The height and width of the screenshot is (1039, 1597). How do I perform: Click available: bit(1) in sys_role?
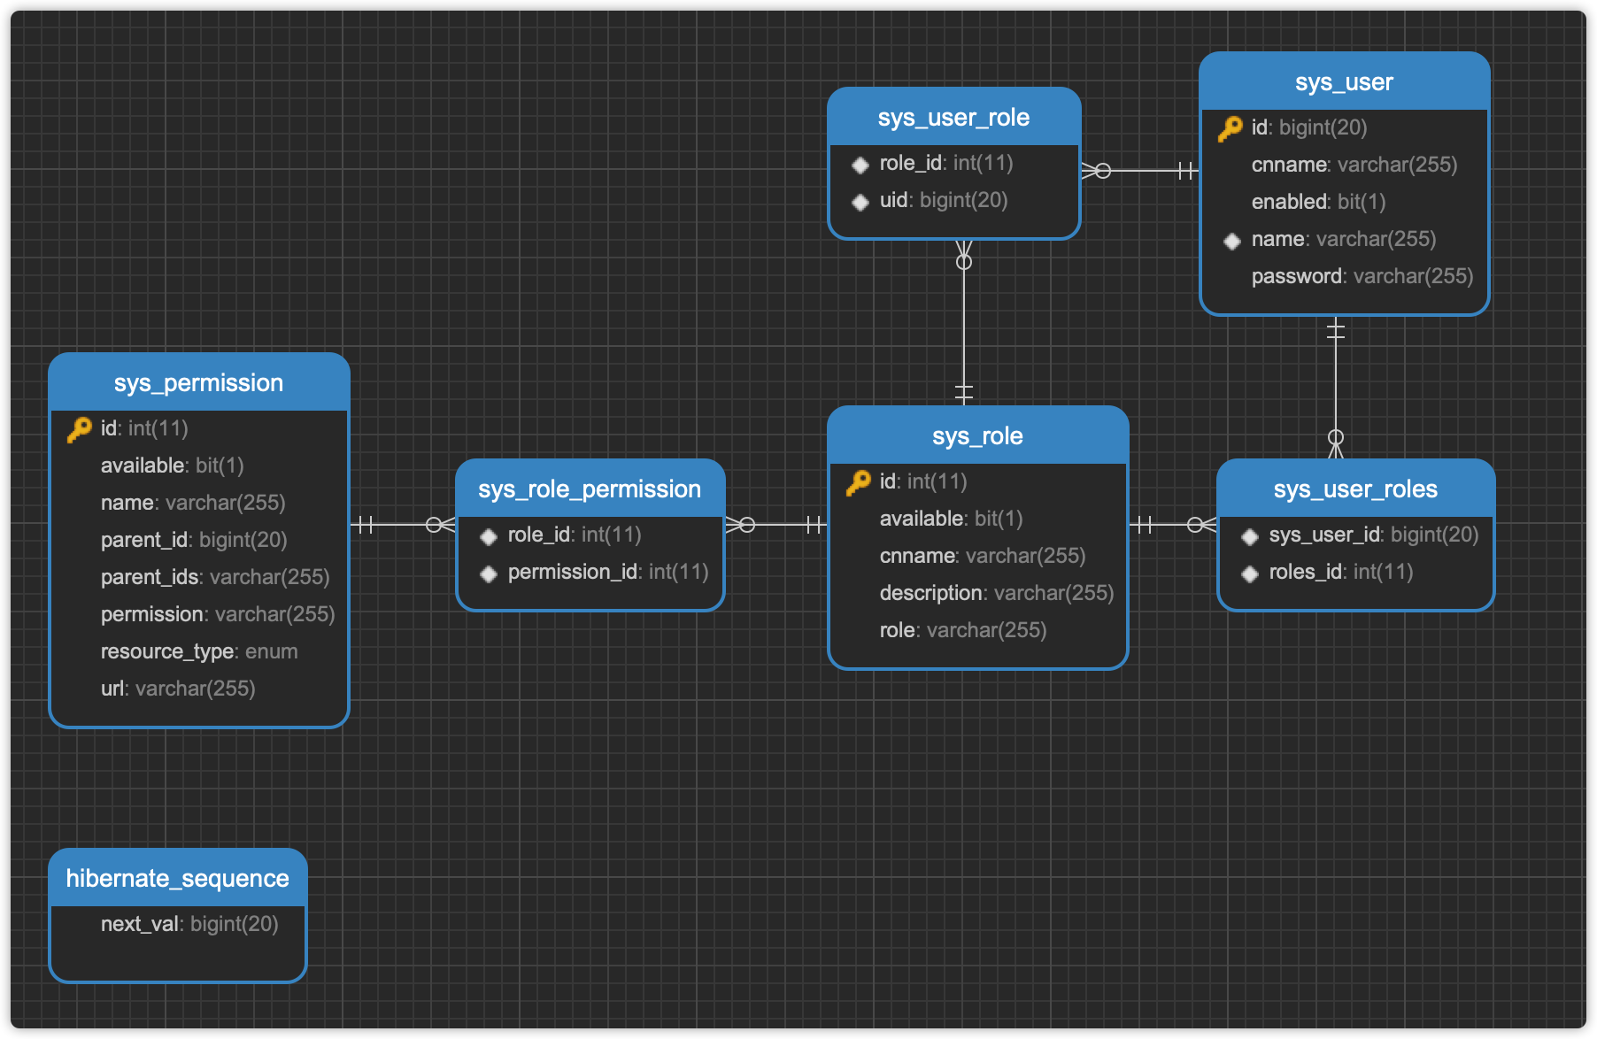coord(952,519)
